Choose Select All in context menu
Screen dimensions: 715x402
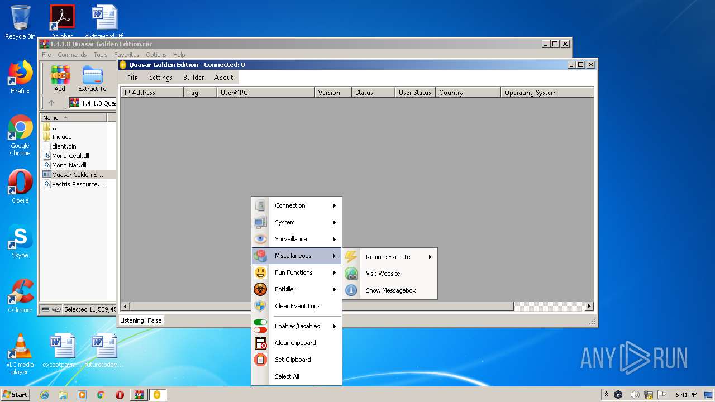tap(296, 376)
